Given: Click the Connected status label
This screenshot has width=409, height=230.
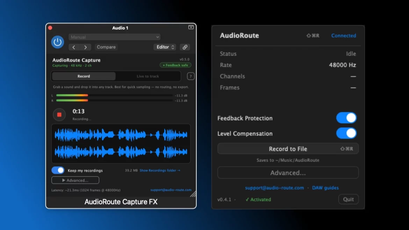Looking at the screenshot, I should [344, 35].
